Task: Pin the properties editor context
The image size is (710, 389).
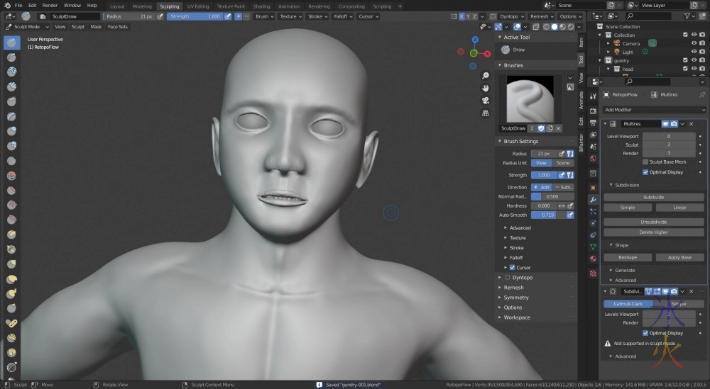Action: (702, 94)
